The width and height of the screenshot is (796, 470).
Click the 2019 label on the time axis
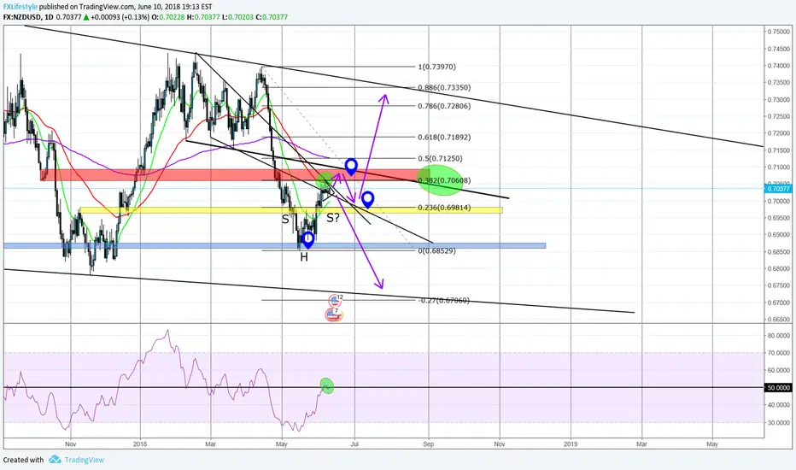coord(571,444)
